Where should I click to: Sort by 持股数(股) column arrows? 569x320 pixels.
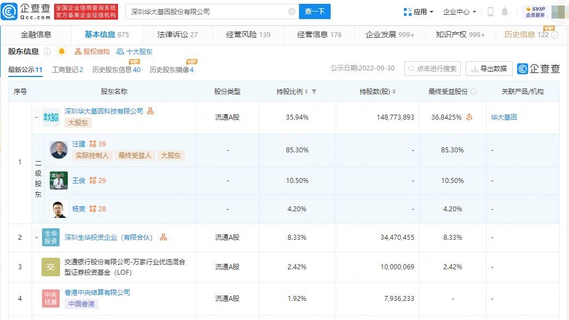click(394, 92)
